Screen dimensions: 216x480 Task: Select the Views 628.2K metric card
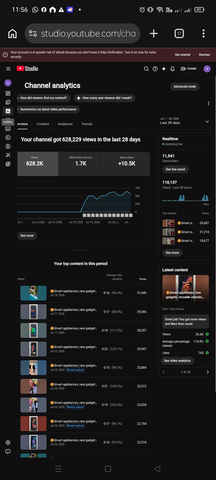[37, 164]
